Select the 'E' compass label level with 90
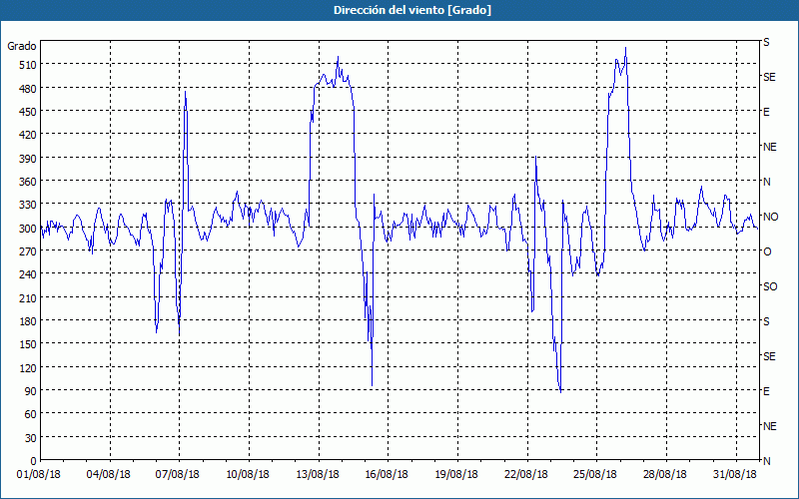799x499 pixels. (766, 391)
